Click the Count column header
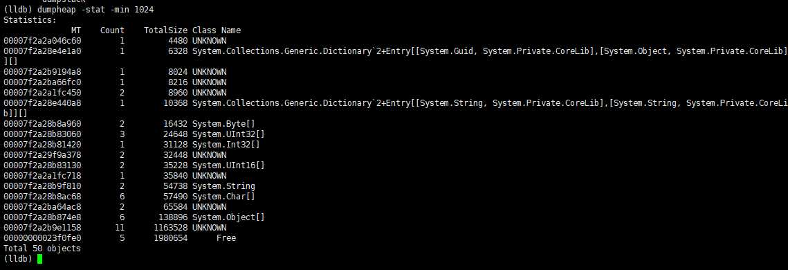The width and height of the screenshot is (788, 270). click(112, 30)
